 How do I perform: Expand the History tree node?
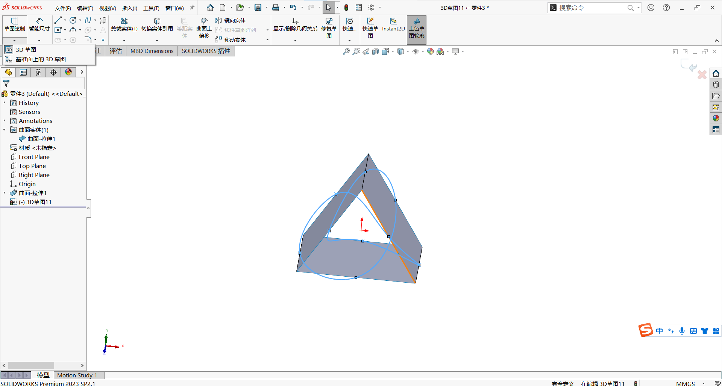coord(5,103)
